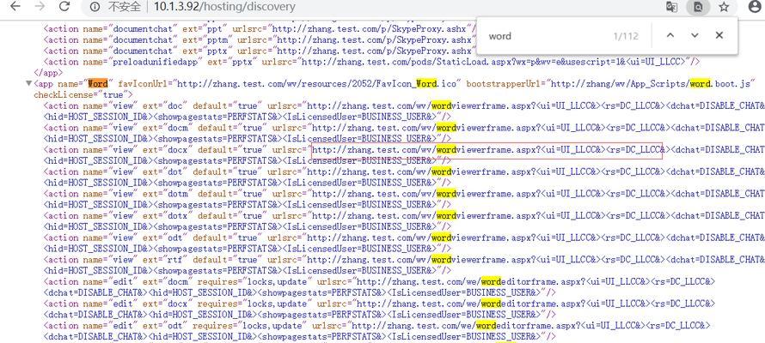Click the view action with ext="rtf"
The width and height of the screenshot is (765, 343).
click(x=404, y=265)
